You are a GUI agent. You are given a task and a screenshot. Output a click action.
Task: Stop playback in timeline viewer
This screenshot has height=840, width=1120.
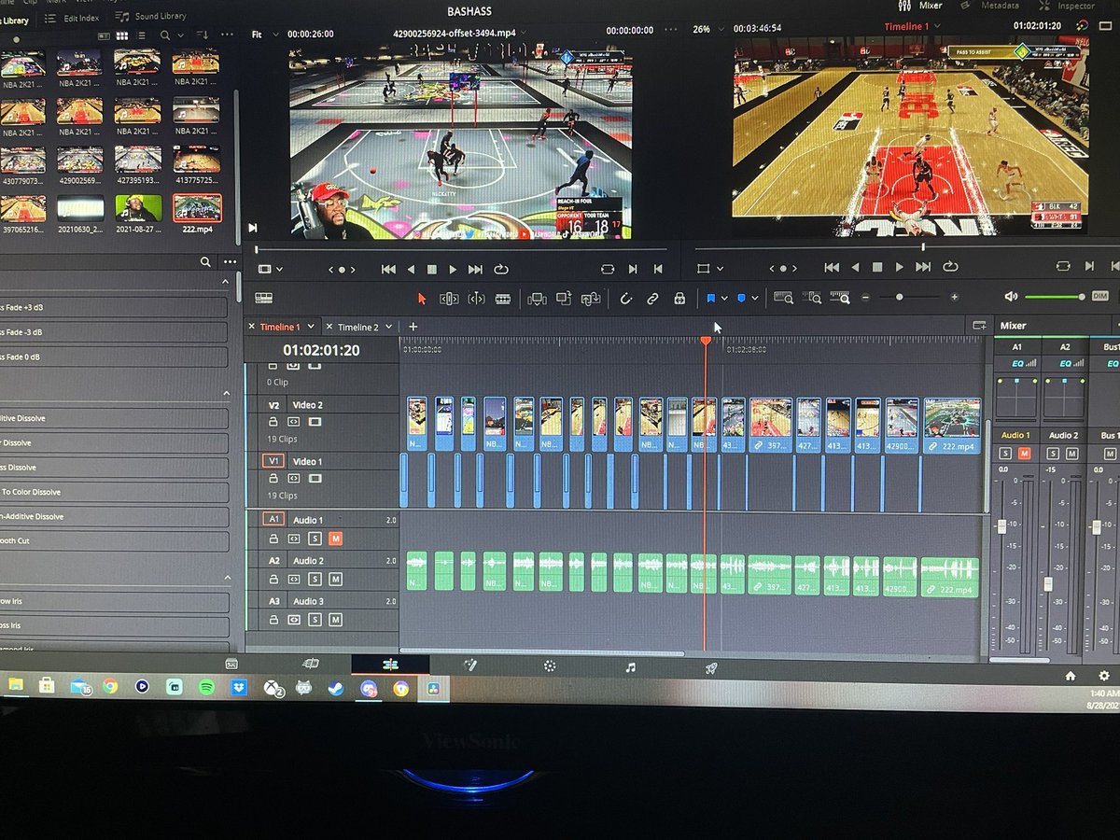(876, 267)
